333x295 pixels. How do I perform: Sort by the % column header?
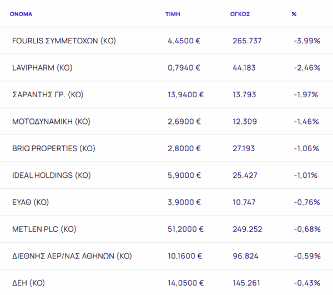click(294, 14)
